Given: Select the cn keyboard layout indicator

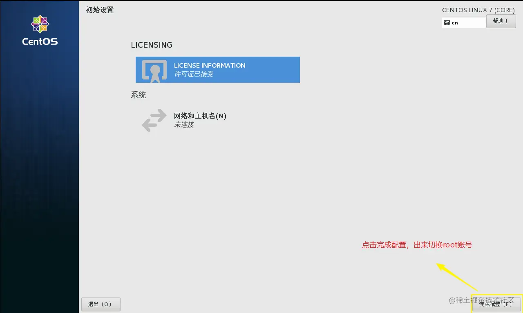Looking at the screenshot, I should (x=464, y=23).
